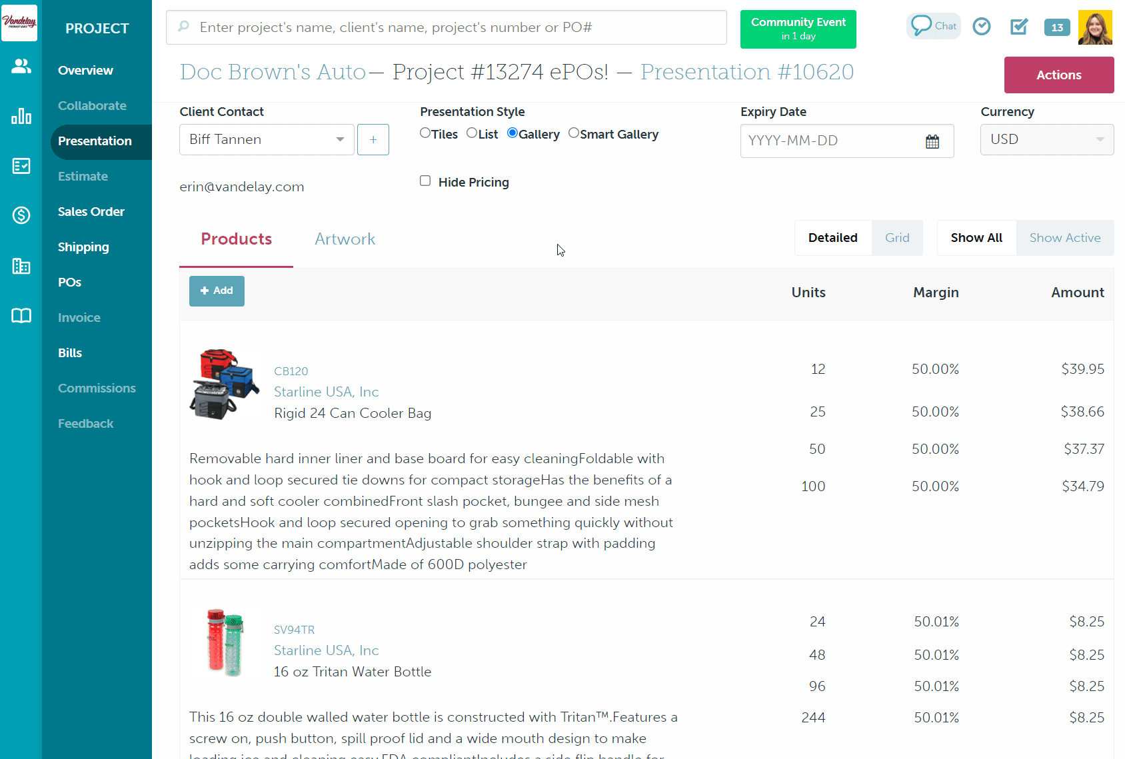Click the project search input field
Screen dimensions: 1125x759
pyautogui.click(x=447, y=27)
